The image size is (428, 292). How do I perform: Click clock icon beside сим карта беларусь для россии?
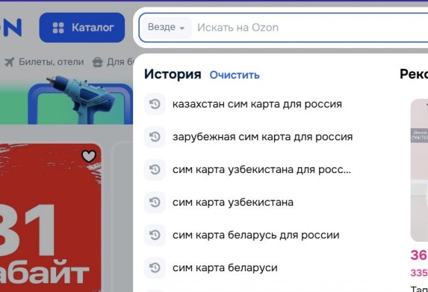[x=154, y=235]
